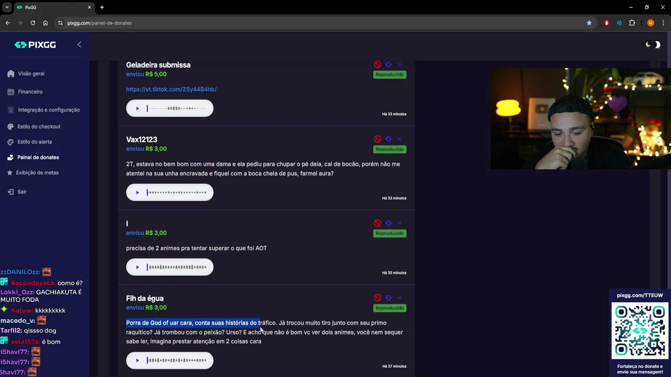This screenshot has height=377, width=671.
Task: Skip the Geladeira submissa donation alert
Action: (x=399, y=64)
